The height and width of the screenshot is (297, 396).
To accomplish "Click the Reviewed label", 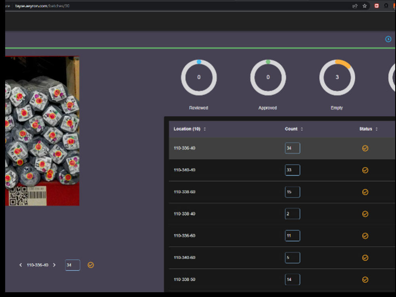I will 198,108.
